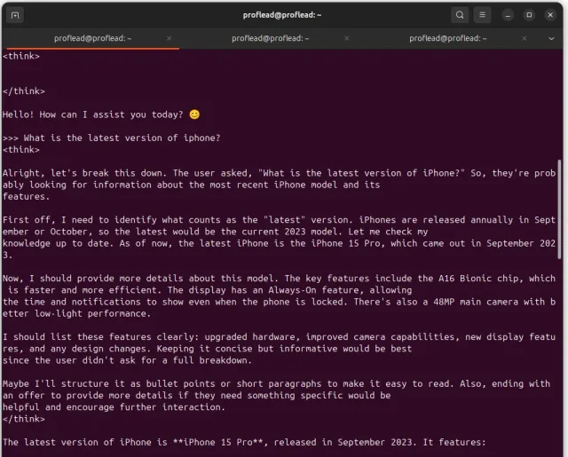Screen dimensions: 568x457
Task: Click 'Maybe I'll structure it as bullet points'
Action: (x=111, y=384)
